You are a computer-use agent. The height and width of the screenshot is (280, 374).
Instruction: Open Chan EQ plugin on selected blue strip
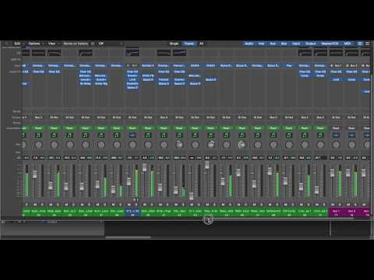132,72
